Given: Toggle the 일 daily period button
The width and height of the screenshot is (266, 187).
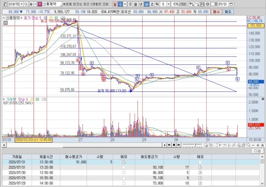Looking at the screenshot, I should click(115, 4).
